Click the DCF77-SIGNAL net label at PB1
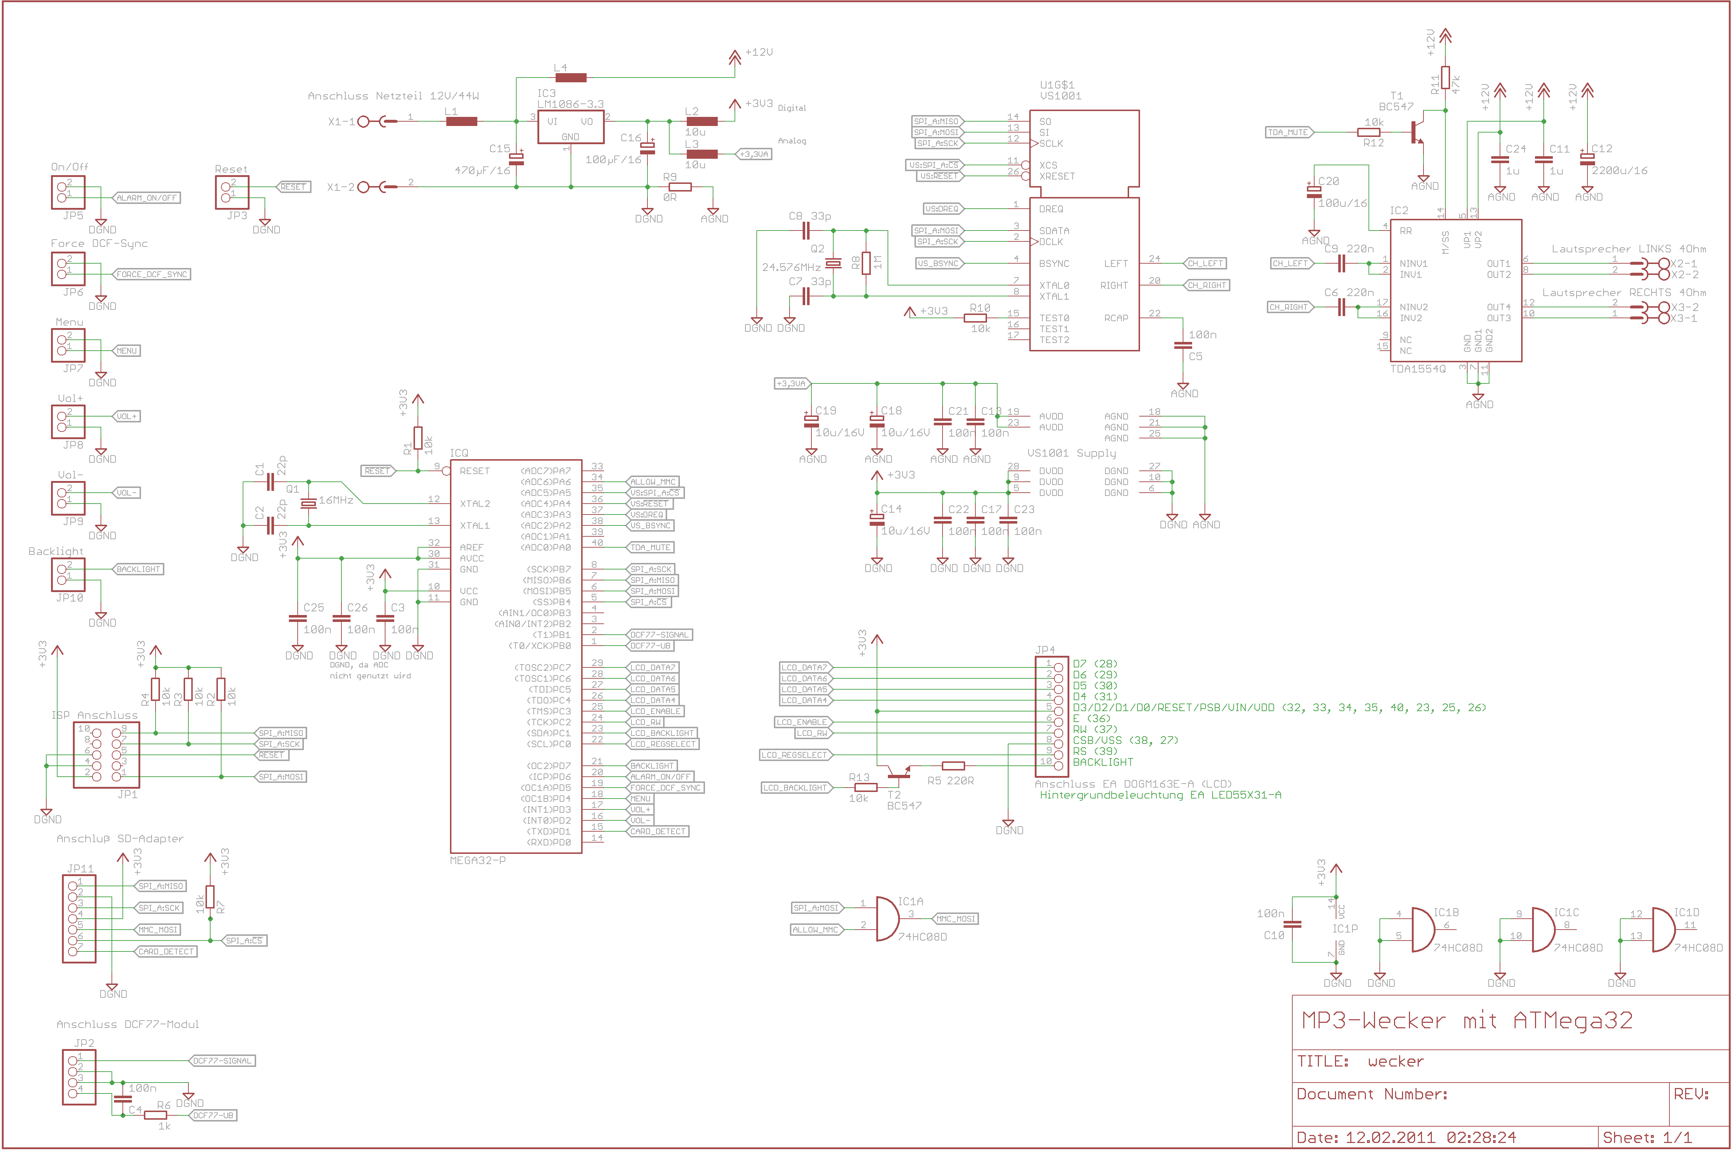The width and height of the screenshot is (1731, 1151). click(x=659, y=635)
